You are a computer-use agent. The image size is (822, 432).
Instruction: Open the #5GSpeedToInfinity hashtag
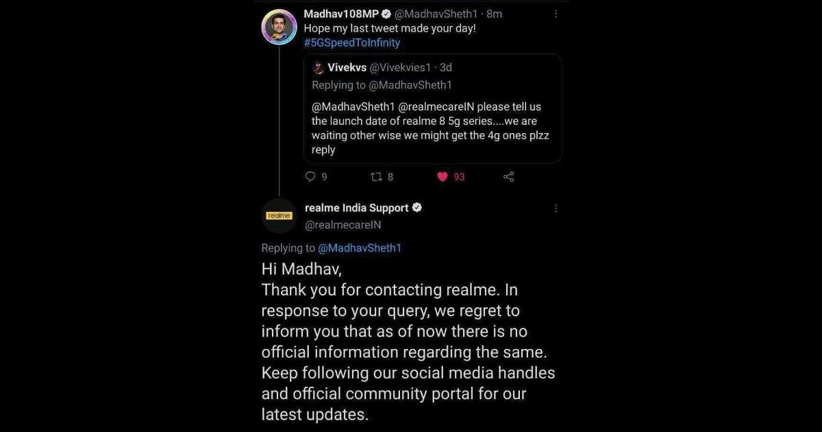[352, 43]
